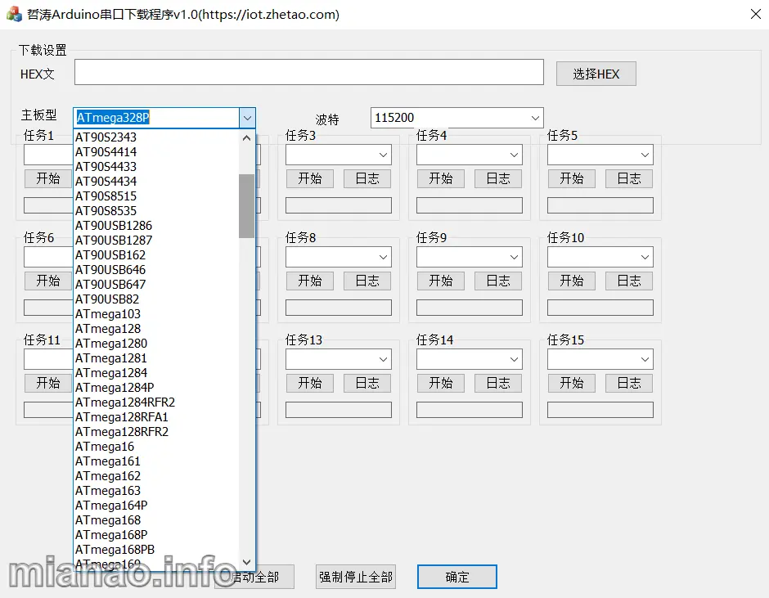
Task: Click the 选择HEX file picker button
Action: 596,74
